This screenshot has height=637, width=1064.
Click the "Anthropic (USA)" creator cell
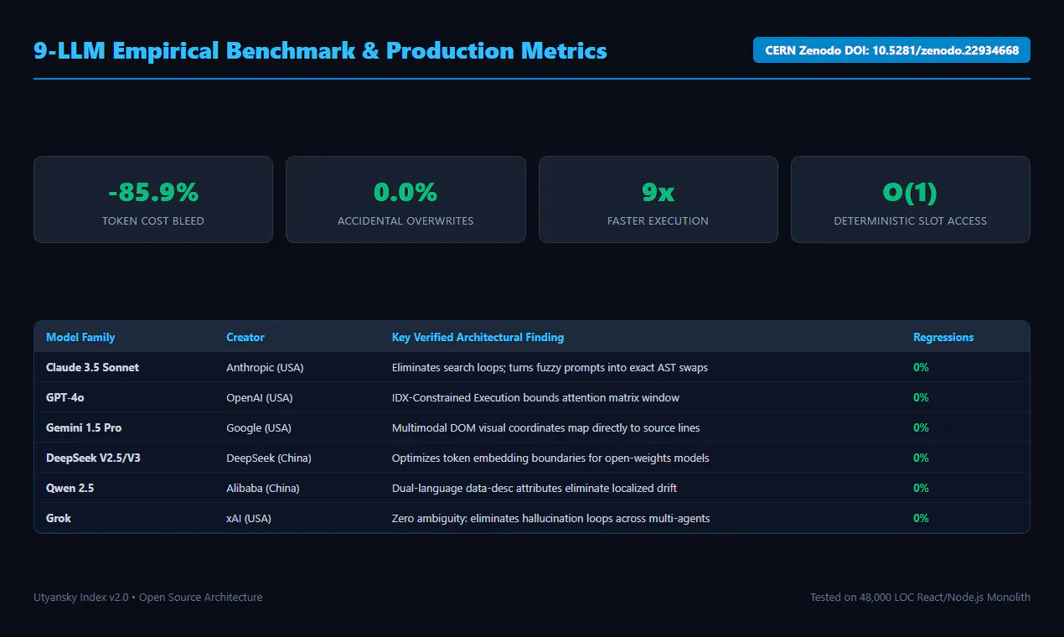click(266, 367)
